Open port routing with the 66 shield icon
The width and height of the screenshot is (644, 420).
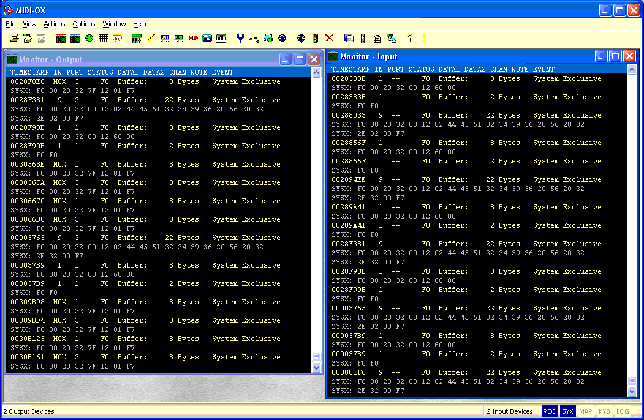[118, 38]
